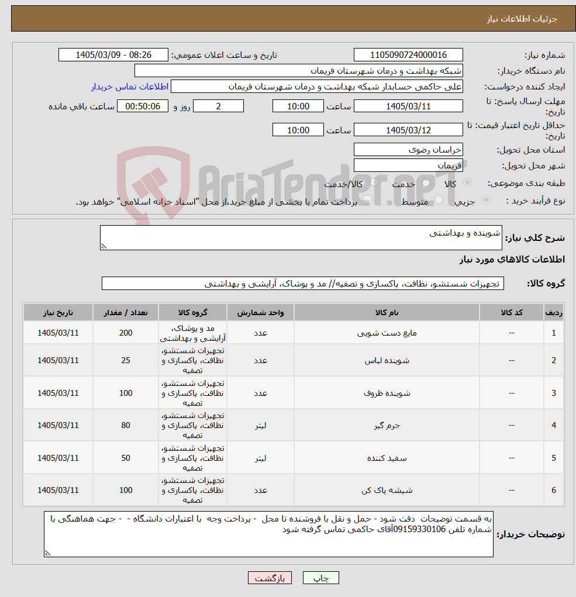Screen dimensions: 576x597
Task: Click the buyer organization name field
Action: (x=298, y=71)
